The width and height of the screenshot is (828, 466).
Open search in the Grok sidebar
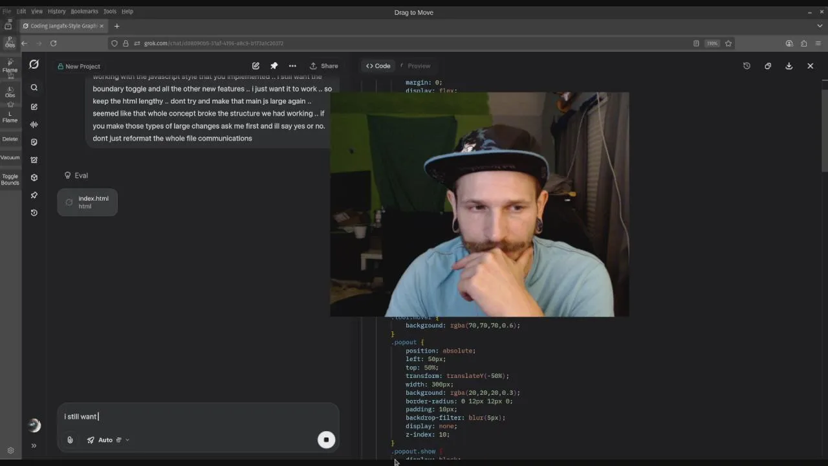pyautogui.click(x=34, y=87)
